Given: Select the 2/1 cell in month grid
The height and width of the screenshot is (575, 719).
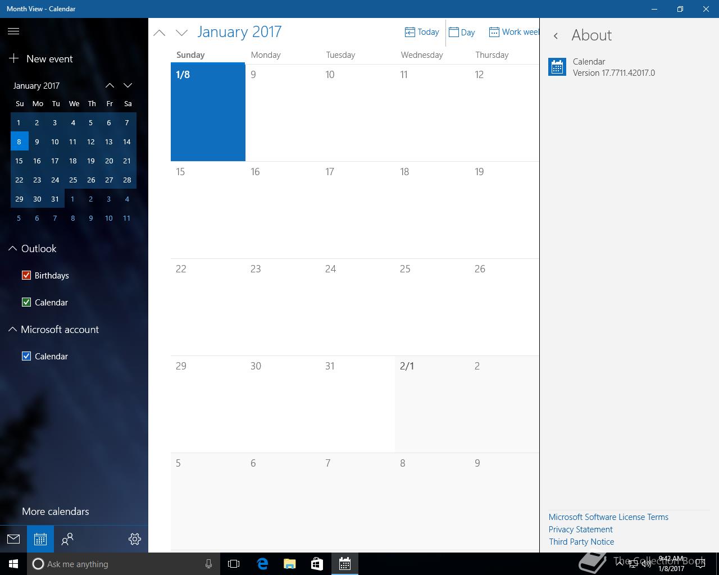Looking at the screenshot, I should 432,404.
